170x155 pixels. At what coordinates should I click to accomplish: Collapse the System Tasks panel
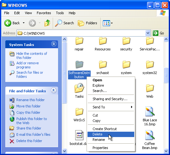54,44
